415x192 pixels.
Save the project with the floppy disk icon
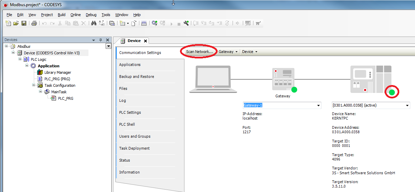24,23
